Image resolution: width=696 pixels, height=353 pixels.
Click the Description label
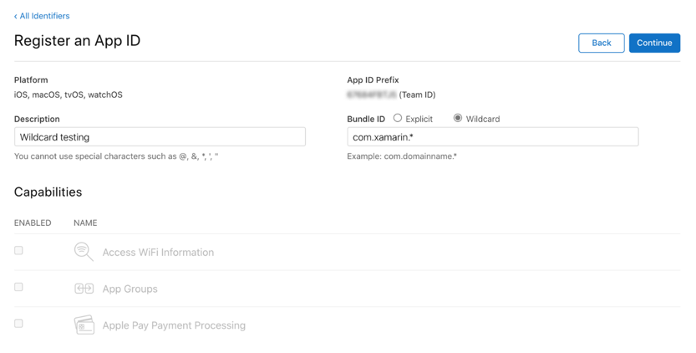coord(37,119)
